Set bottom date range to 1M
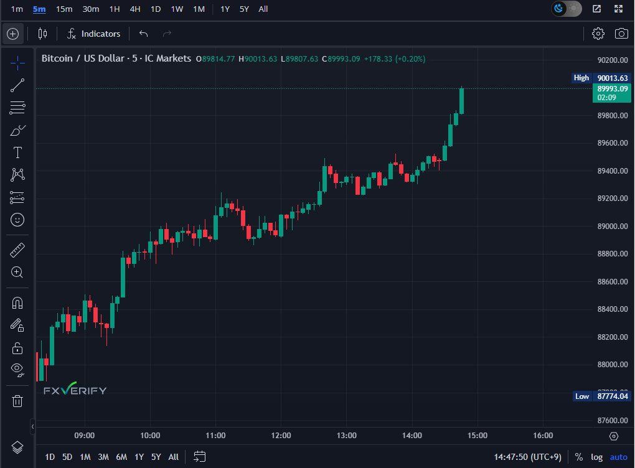635x468 pixels. click(85, 457)
